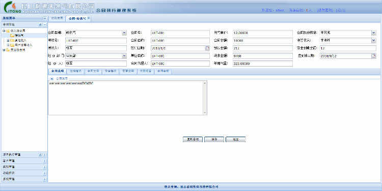
Task: Click the bracketed logout link at far right of header
Action: click(341, 10)
